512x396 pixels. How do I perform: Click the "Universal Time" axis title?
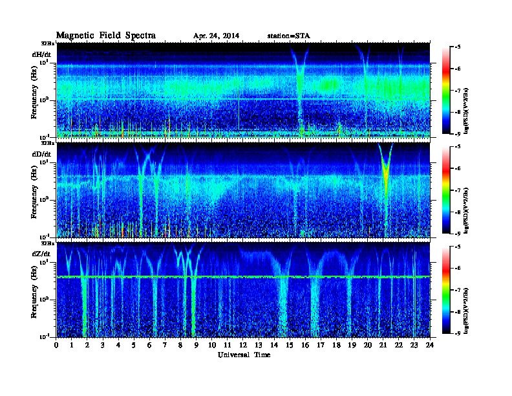[244, 355]
